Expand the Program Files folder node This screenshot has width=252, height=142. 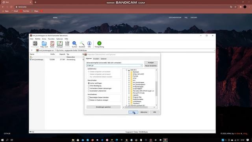coord(129,97)
